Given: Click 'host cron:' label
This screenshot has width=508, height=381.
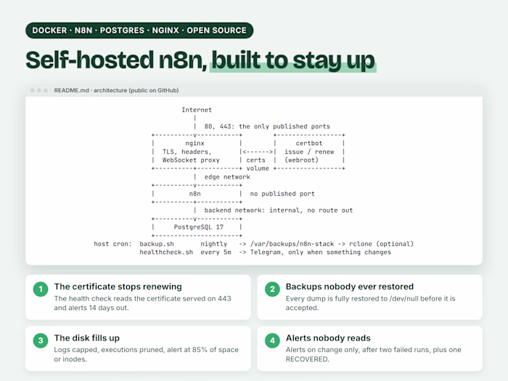Looking at the screenshot, I should click(x=112, y=244).
